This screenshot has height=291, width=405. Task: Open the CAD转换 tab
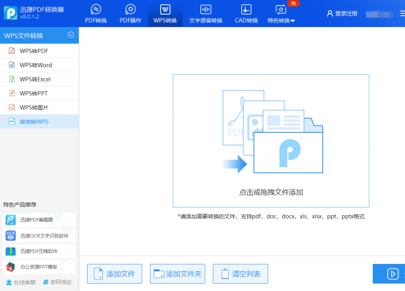246,14
